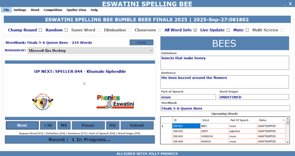
Task: Open the Settings menu
Action: 20,10
